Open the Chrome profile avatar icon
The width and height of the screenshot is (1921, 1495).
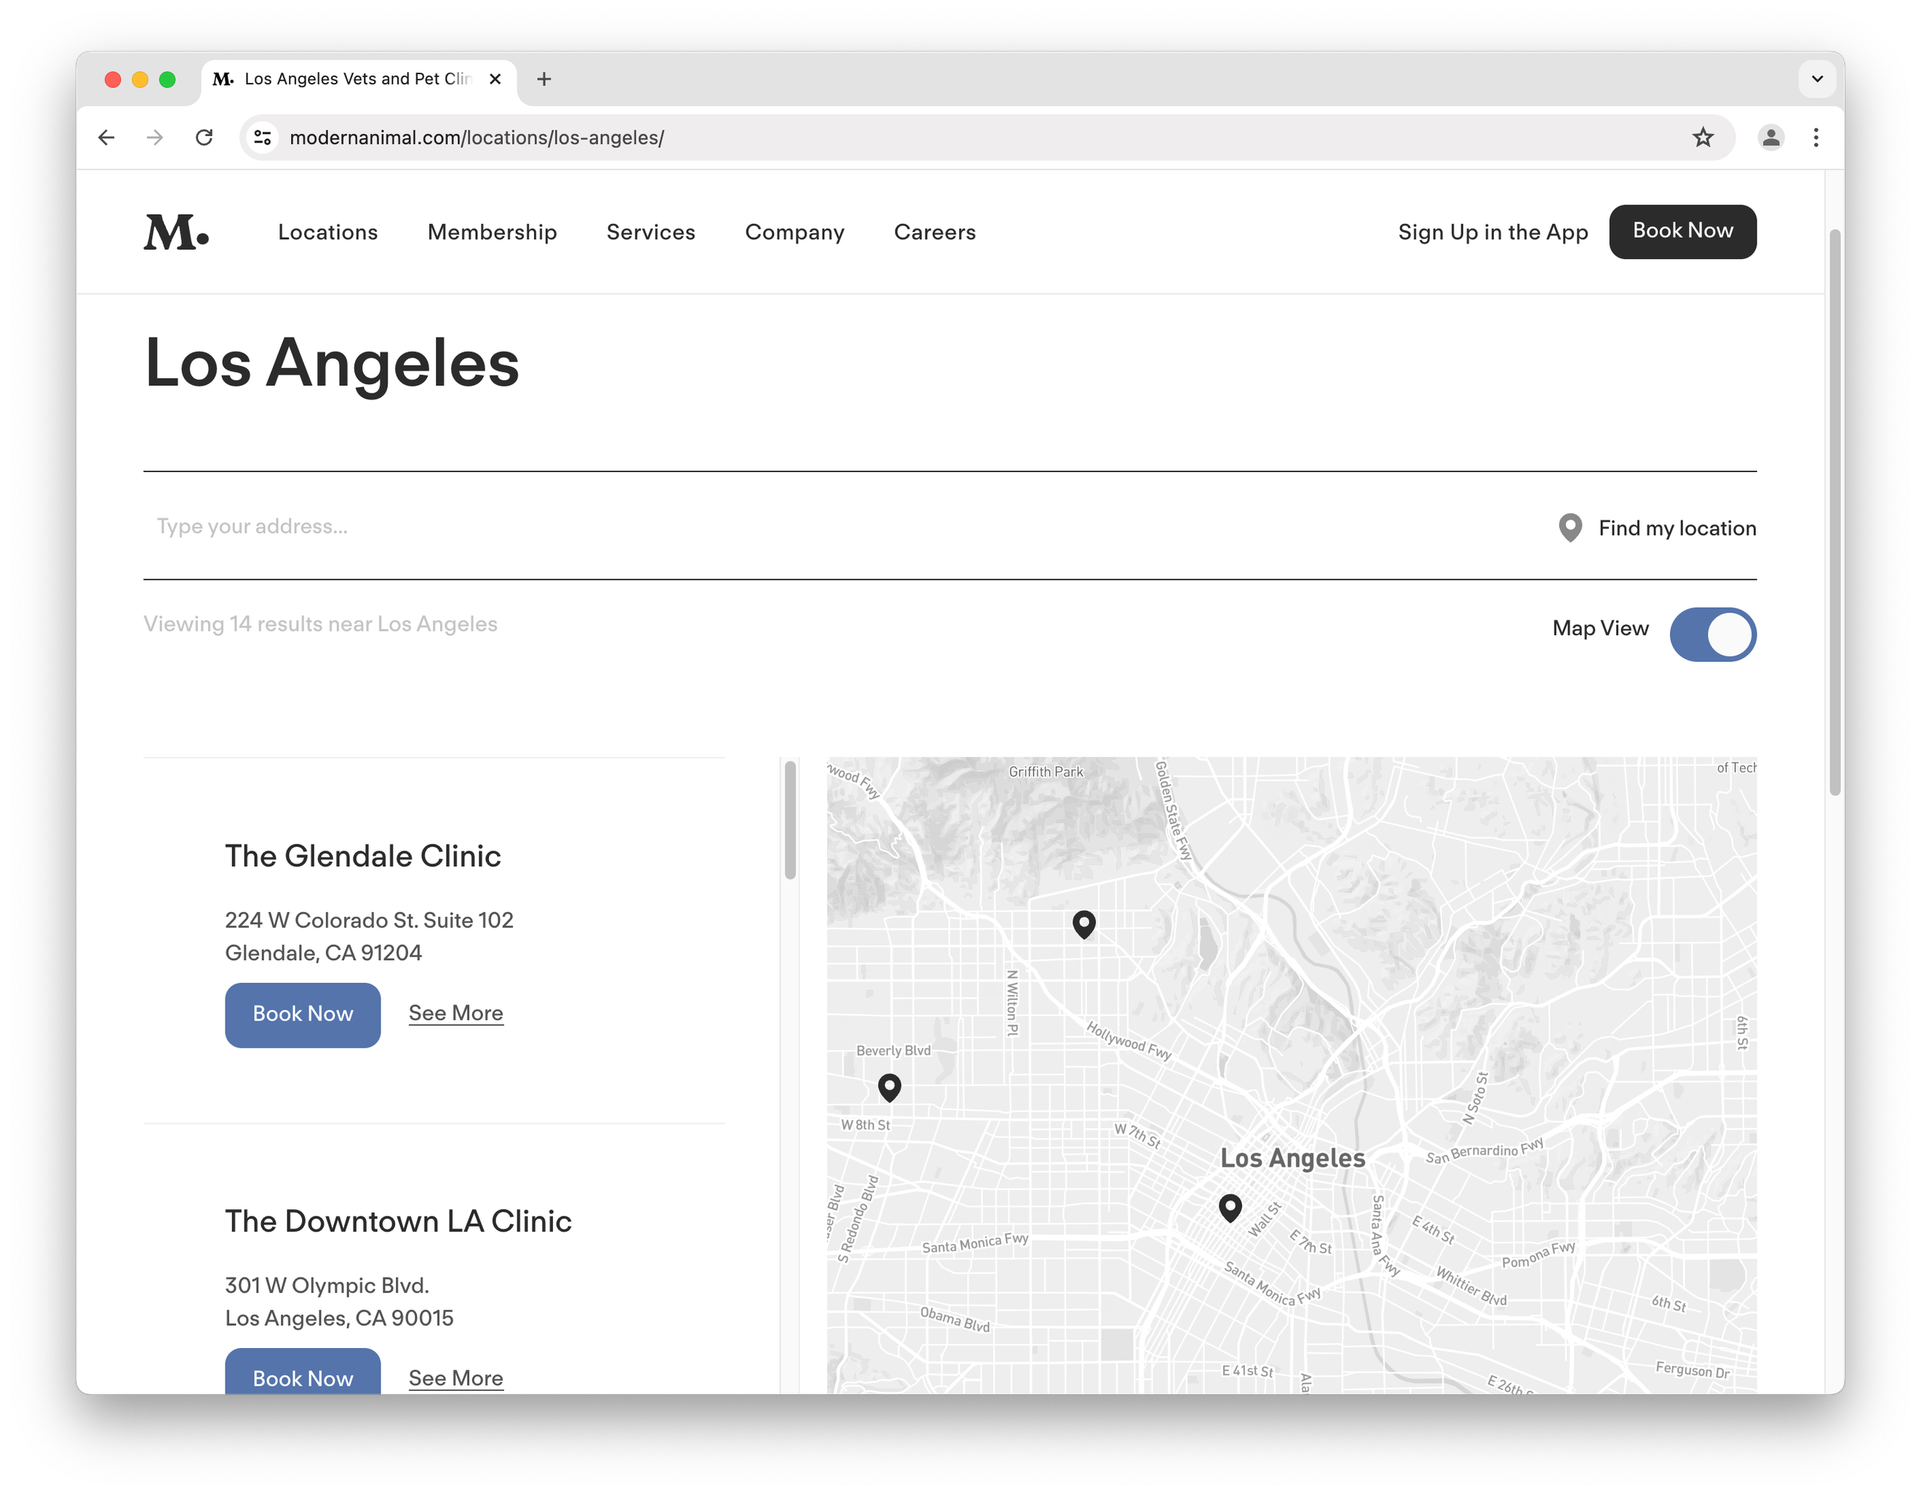click(1770, 137)
